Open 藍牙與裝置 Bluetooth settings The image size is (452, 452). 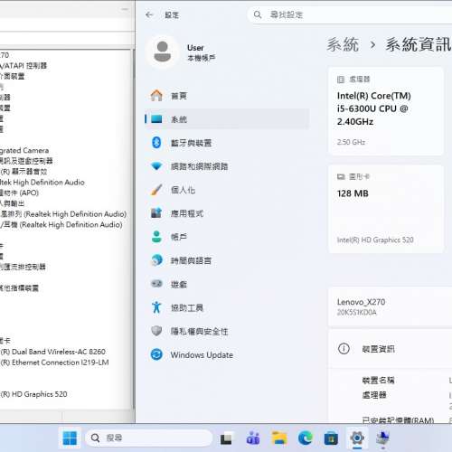click(227, 143)
